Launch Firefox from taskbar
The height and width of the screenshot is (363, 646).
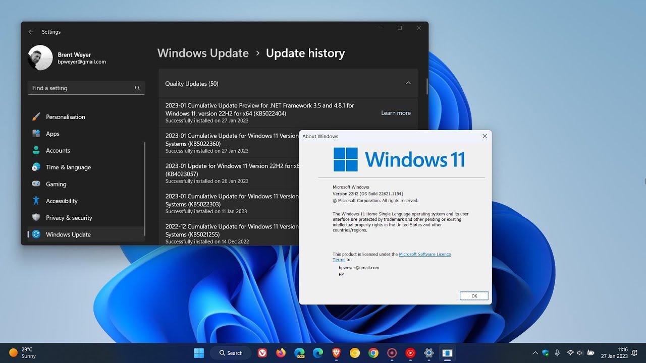(x=281, y=353)
